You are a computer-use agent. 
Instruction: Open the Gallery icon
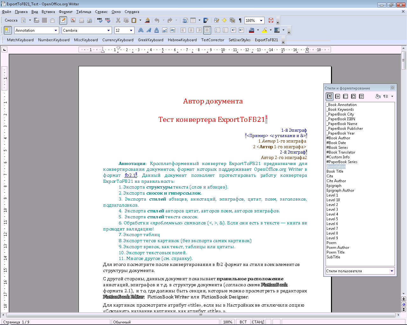tap(232, 20)
